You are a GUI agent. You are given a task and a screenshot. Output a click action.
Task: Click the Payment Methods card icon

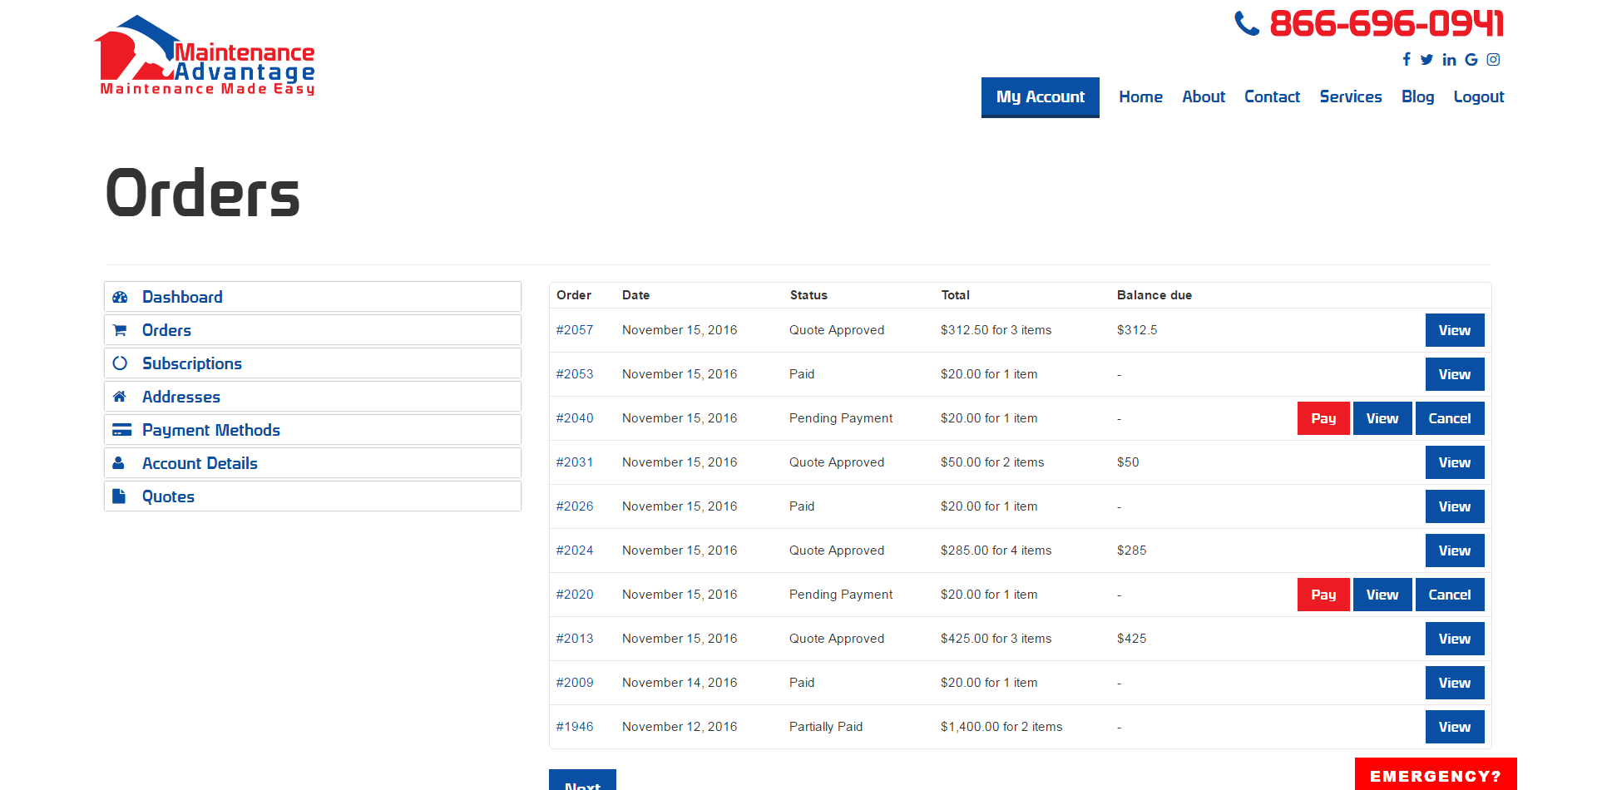tap(121, 430)
